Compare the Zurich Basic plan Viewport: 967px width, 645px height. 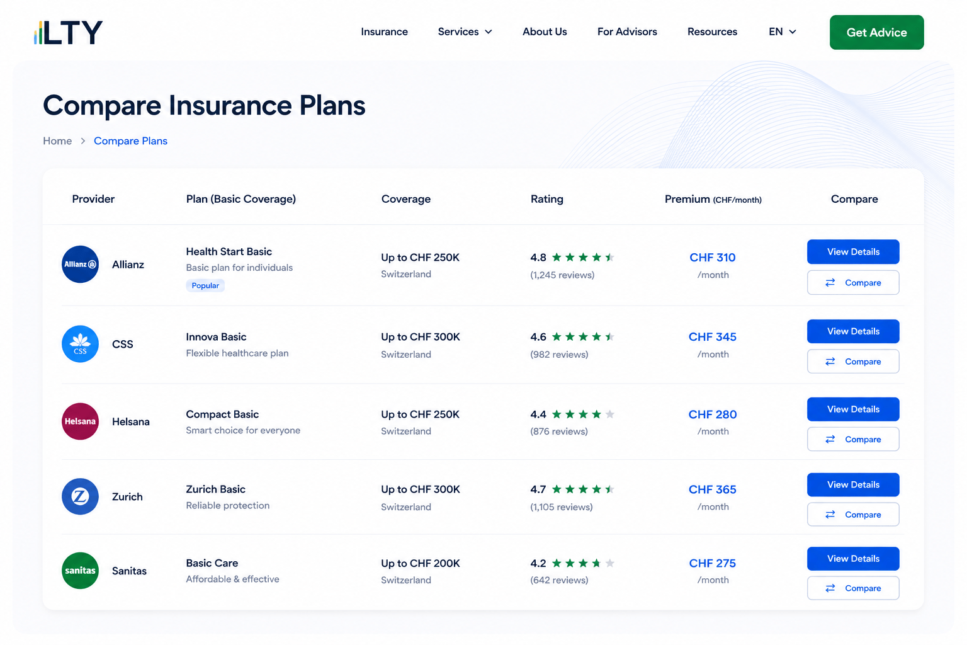(x=853, y=515)
